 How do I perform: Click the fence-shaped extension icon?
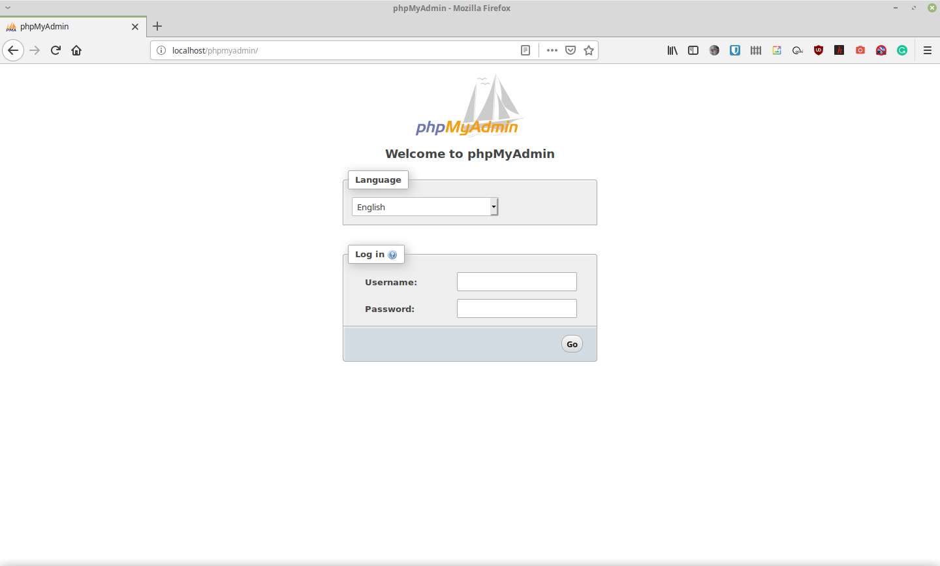756,50
